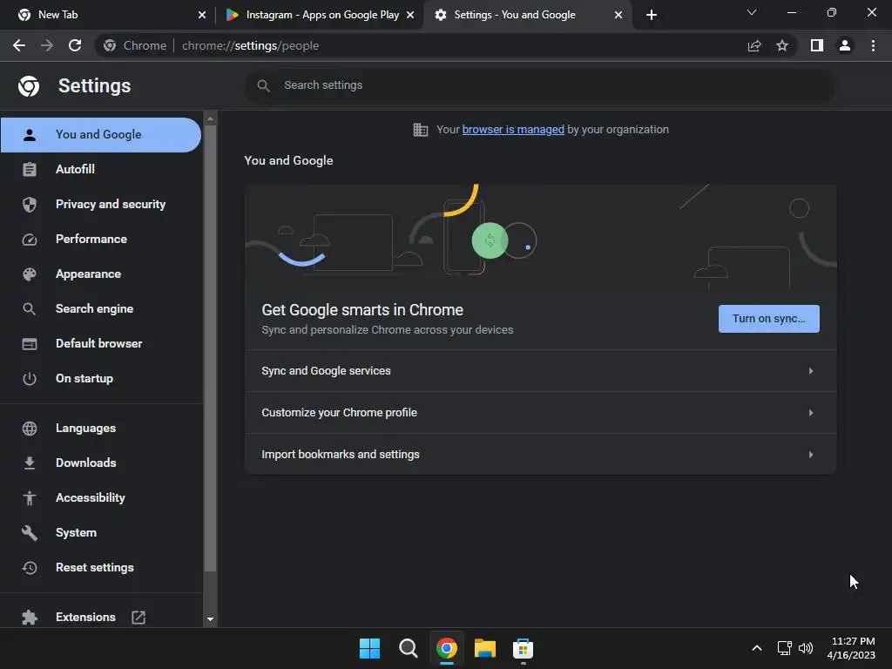Image resolution: width=892 pixels, height=669 pixels.
Task: Open the Windows Start menu
Action: (x=369, y=648)
